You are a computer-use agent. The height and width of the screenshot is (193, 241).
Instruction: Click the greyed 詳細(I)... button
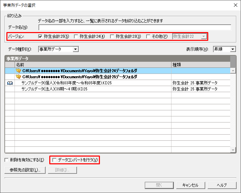click(x=62, y=170)
